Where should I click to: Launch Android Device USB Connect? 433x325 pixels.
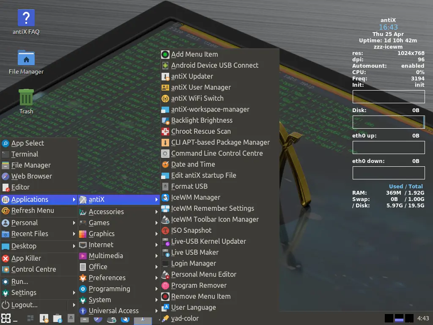click(x=220, y=66)
